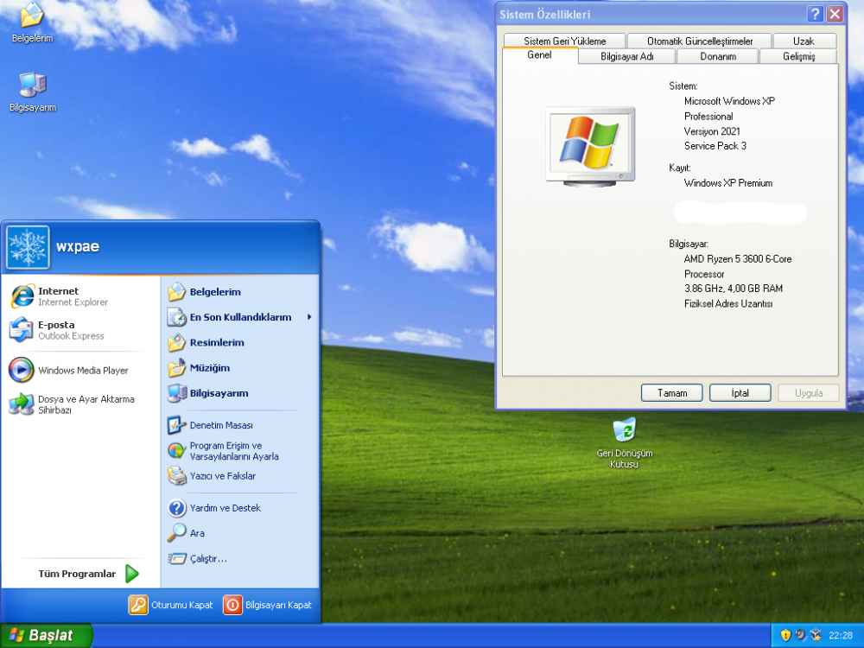Select the Geri Dönüşüm Kutusu icon

coord(625,429)
